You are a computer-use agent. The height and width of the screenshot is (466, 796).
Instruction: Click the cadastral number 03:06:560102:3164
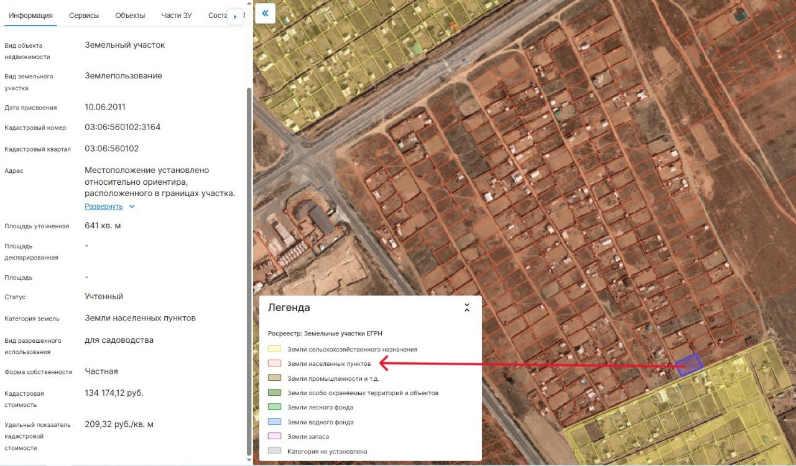coord(123,127)
